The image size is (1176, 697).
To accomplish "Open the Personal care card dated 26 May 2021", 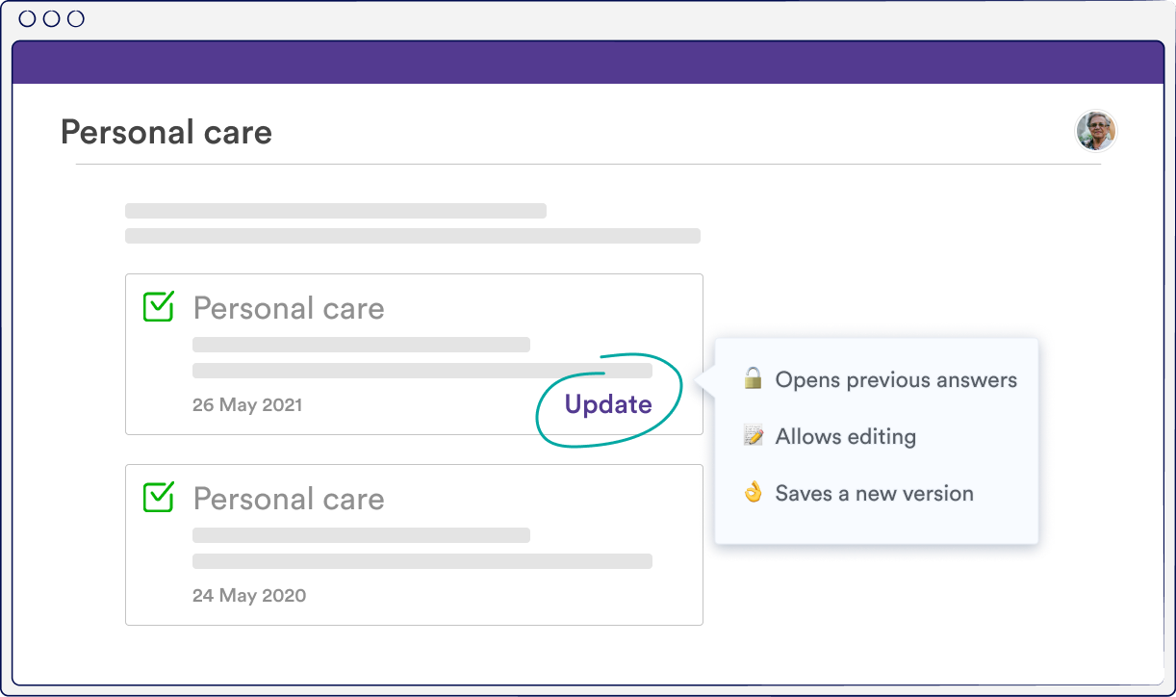I will [x=414, y=354].
